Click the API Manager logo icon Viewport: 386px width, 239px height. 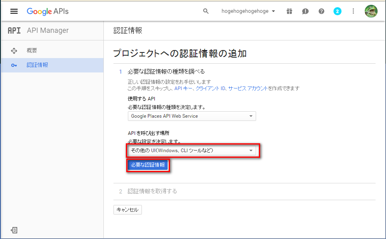(14, 30)
